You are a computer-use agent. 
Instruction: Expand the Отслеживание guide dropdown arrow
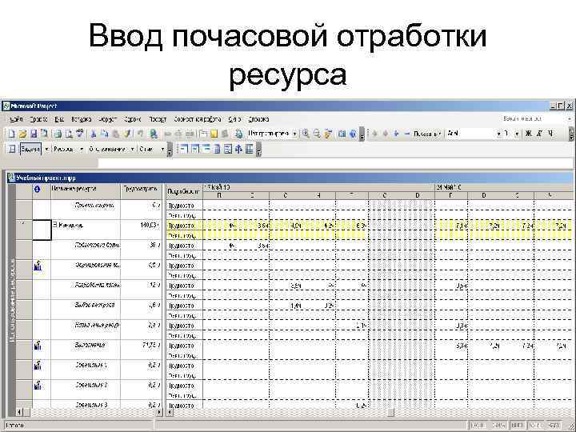(x=132, y=149)
